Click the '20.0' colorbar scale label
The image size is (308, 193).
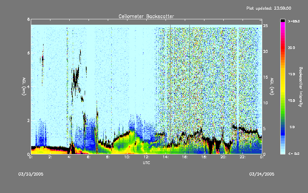pyautogui.click(x=291, y=48)
